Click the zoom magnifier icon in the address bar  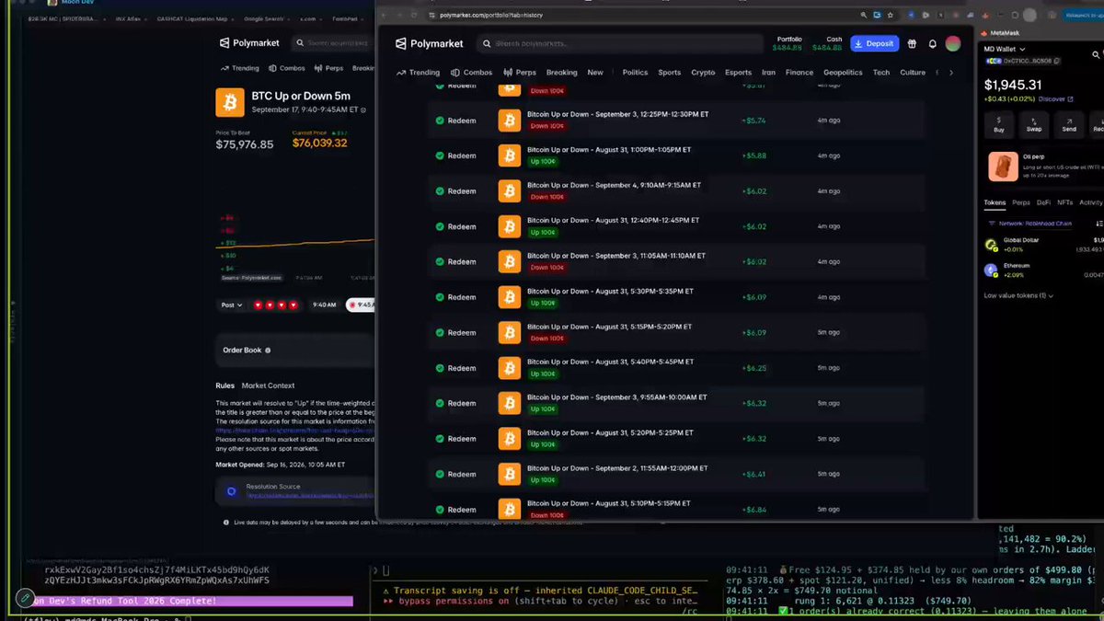tap(864, 15)
